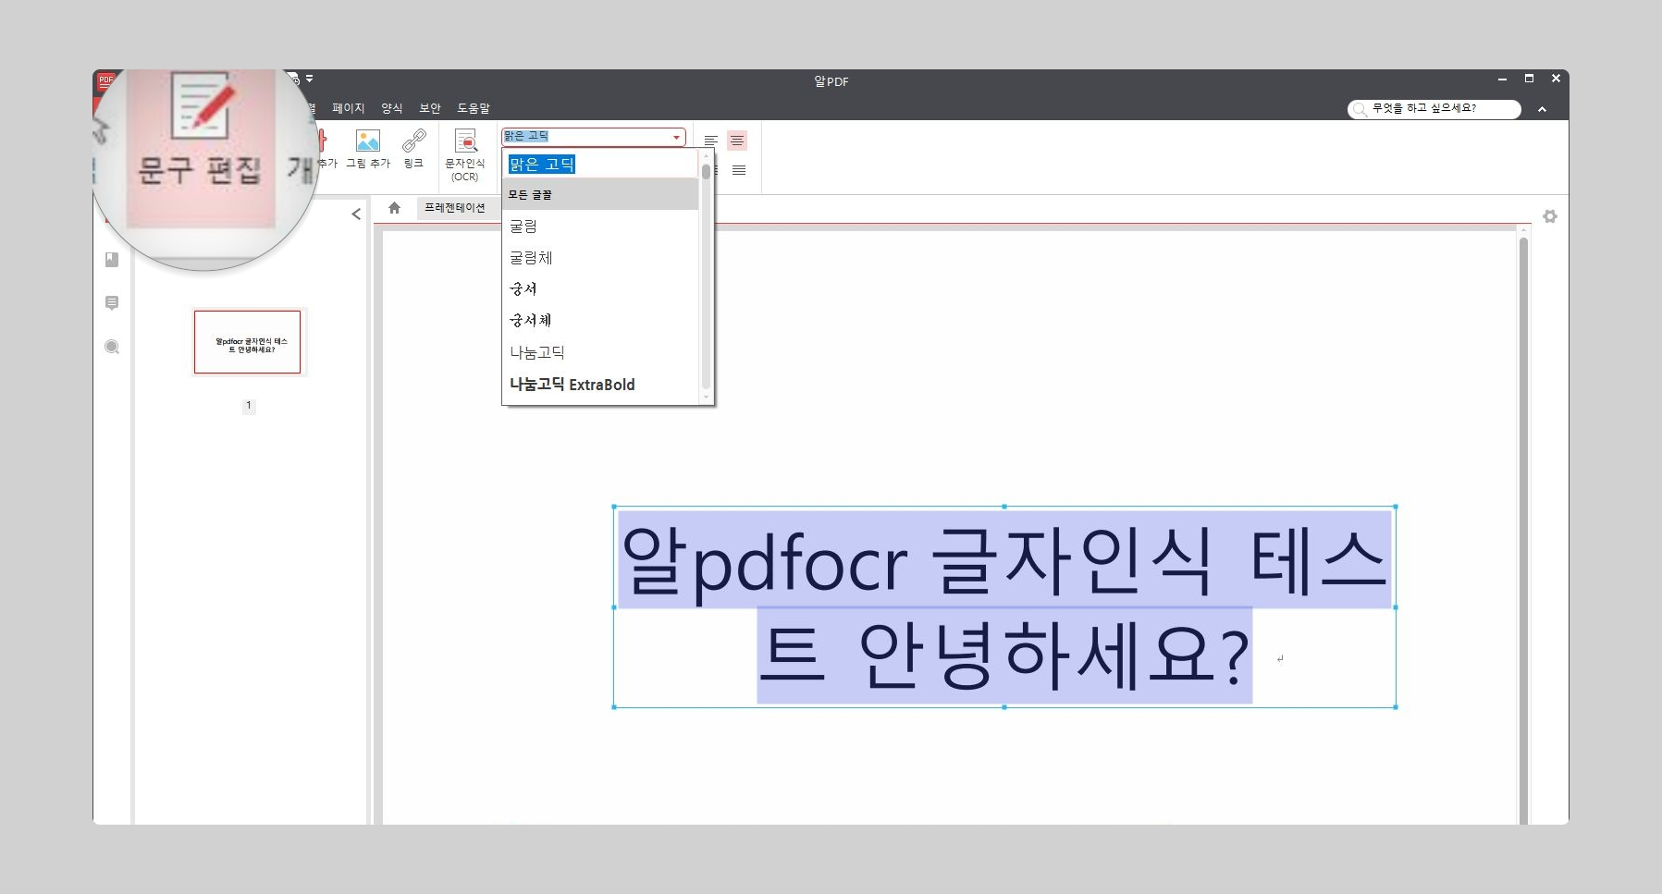Click the text line 알pdfocr 글자인식 테스
1662x894 pixels.
pyautogui.click(x=1004, y=560)
